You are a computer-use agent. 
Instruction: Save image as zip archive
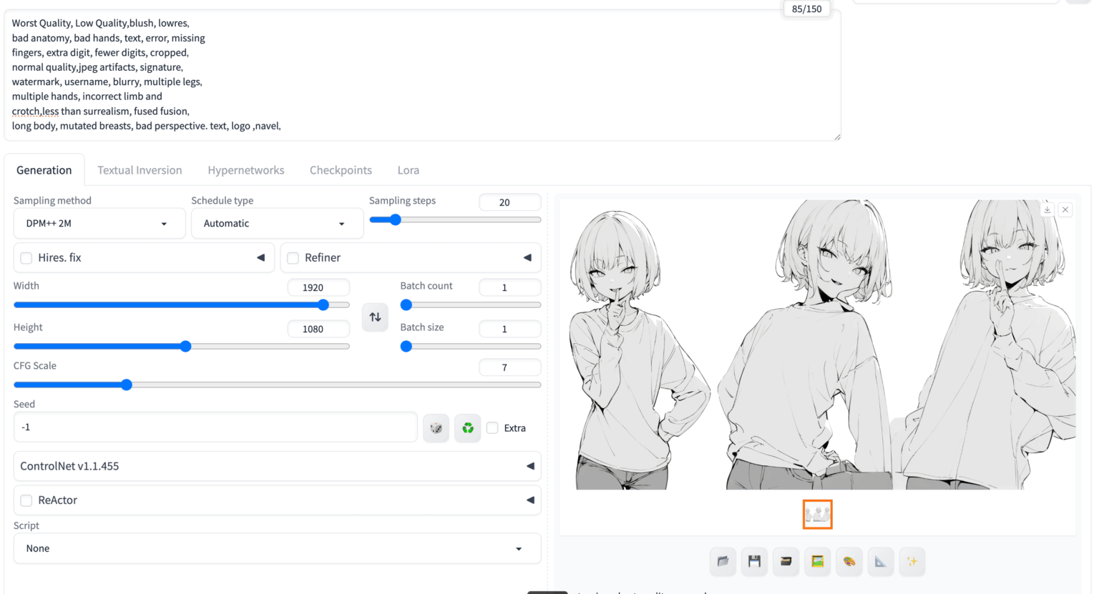tap(786, 562)
